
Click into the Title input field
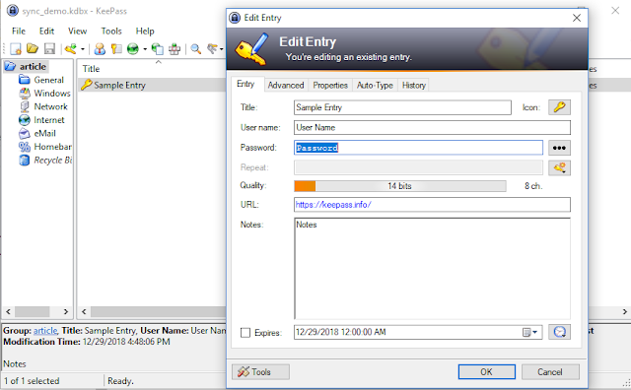(402, 107)
